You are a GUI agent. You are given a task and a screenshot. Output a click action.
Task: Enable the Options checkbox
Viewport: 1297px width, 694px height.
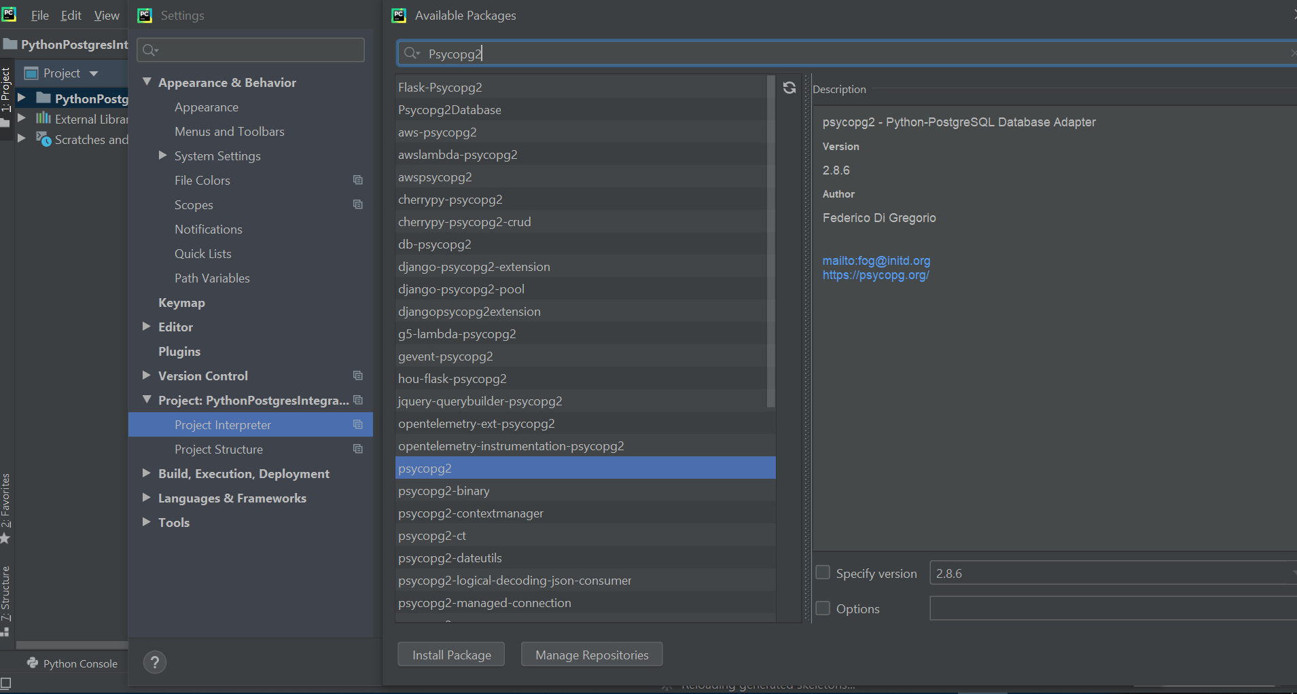tap(823, 608)
